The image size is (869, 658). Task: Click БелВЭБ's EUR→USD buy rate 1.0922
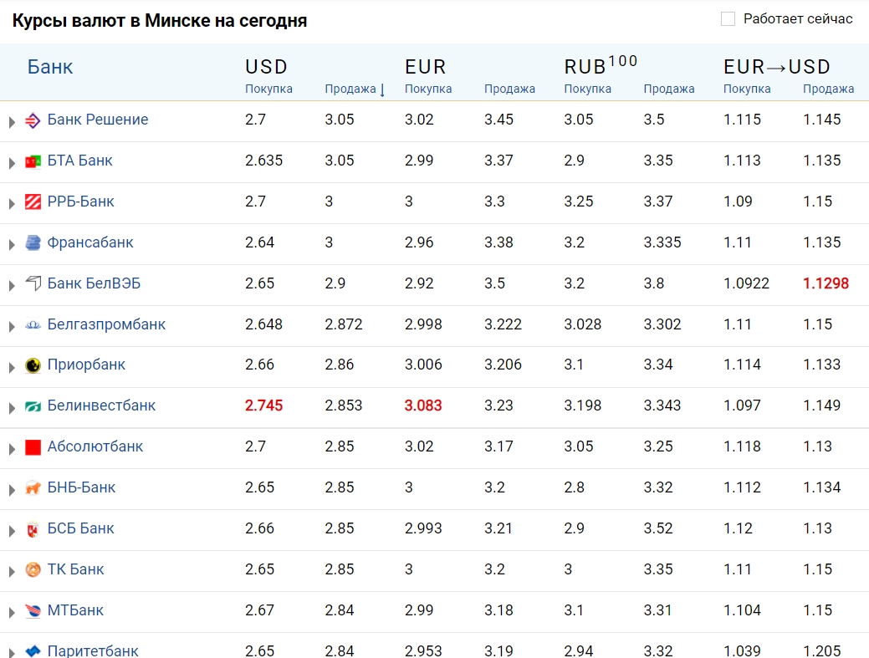(747, 283)
